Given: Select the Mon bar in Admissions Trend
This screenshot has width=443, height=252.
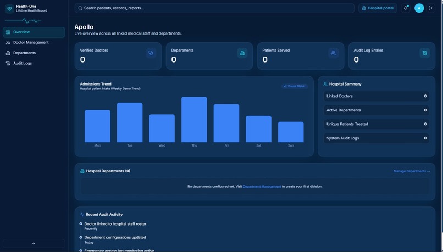Looking at the screenshot, I should (97, 126).
